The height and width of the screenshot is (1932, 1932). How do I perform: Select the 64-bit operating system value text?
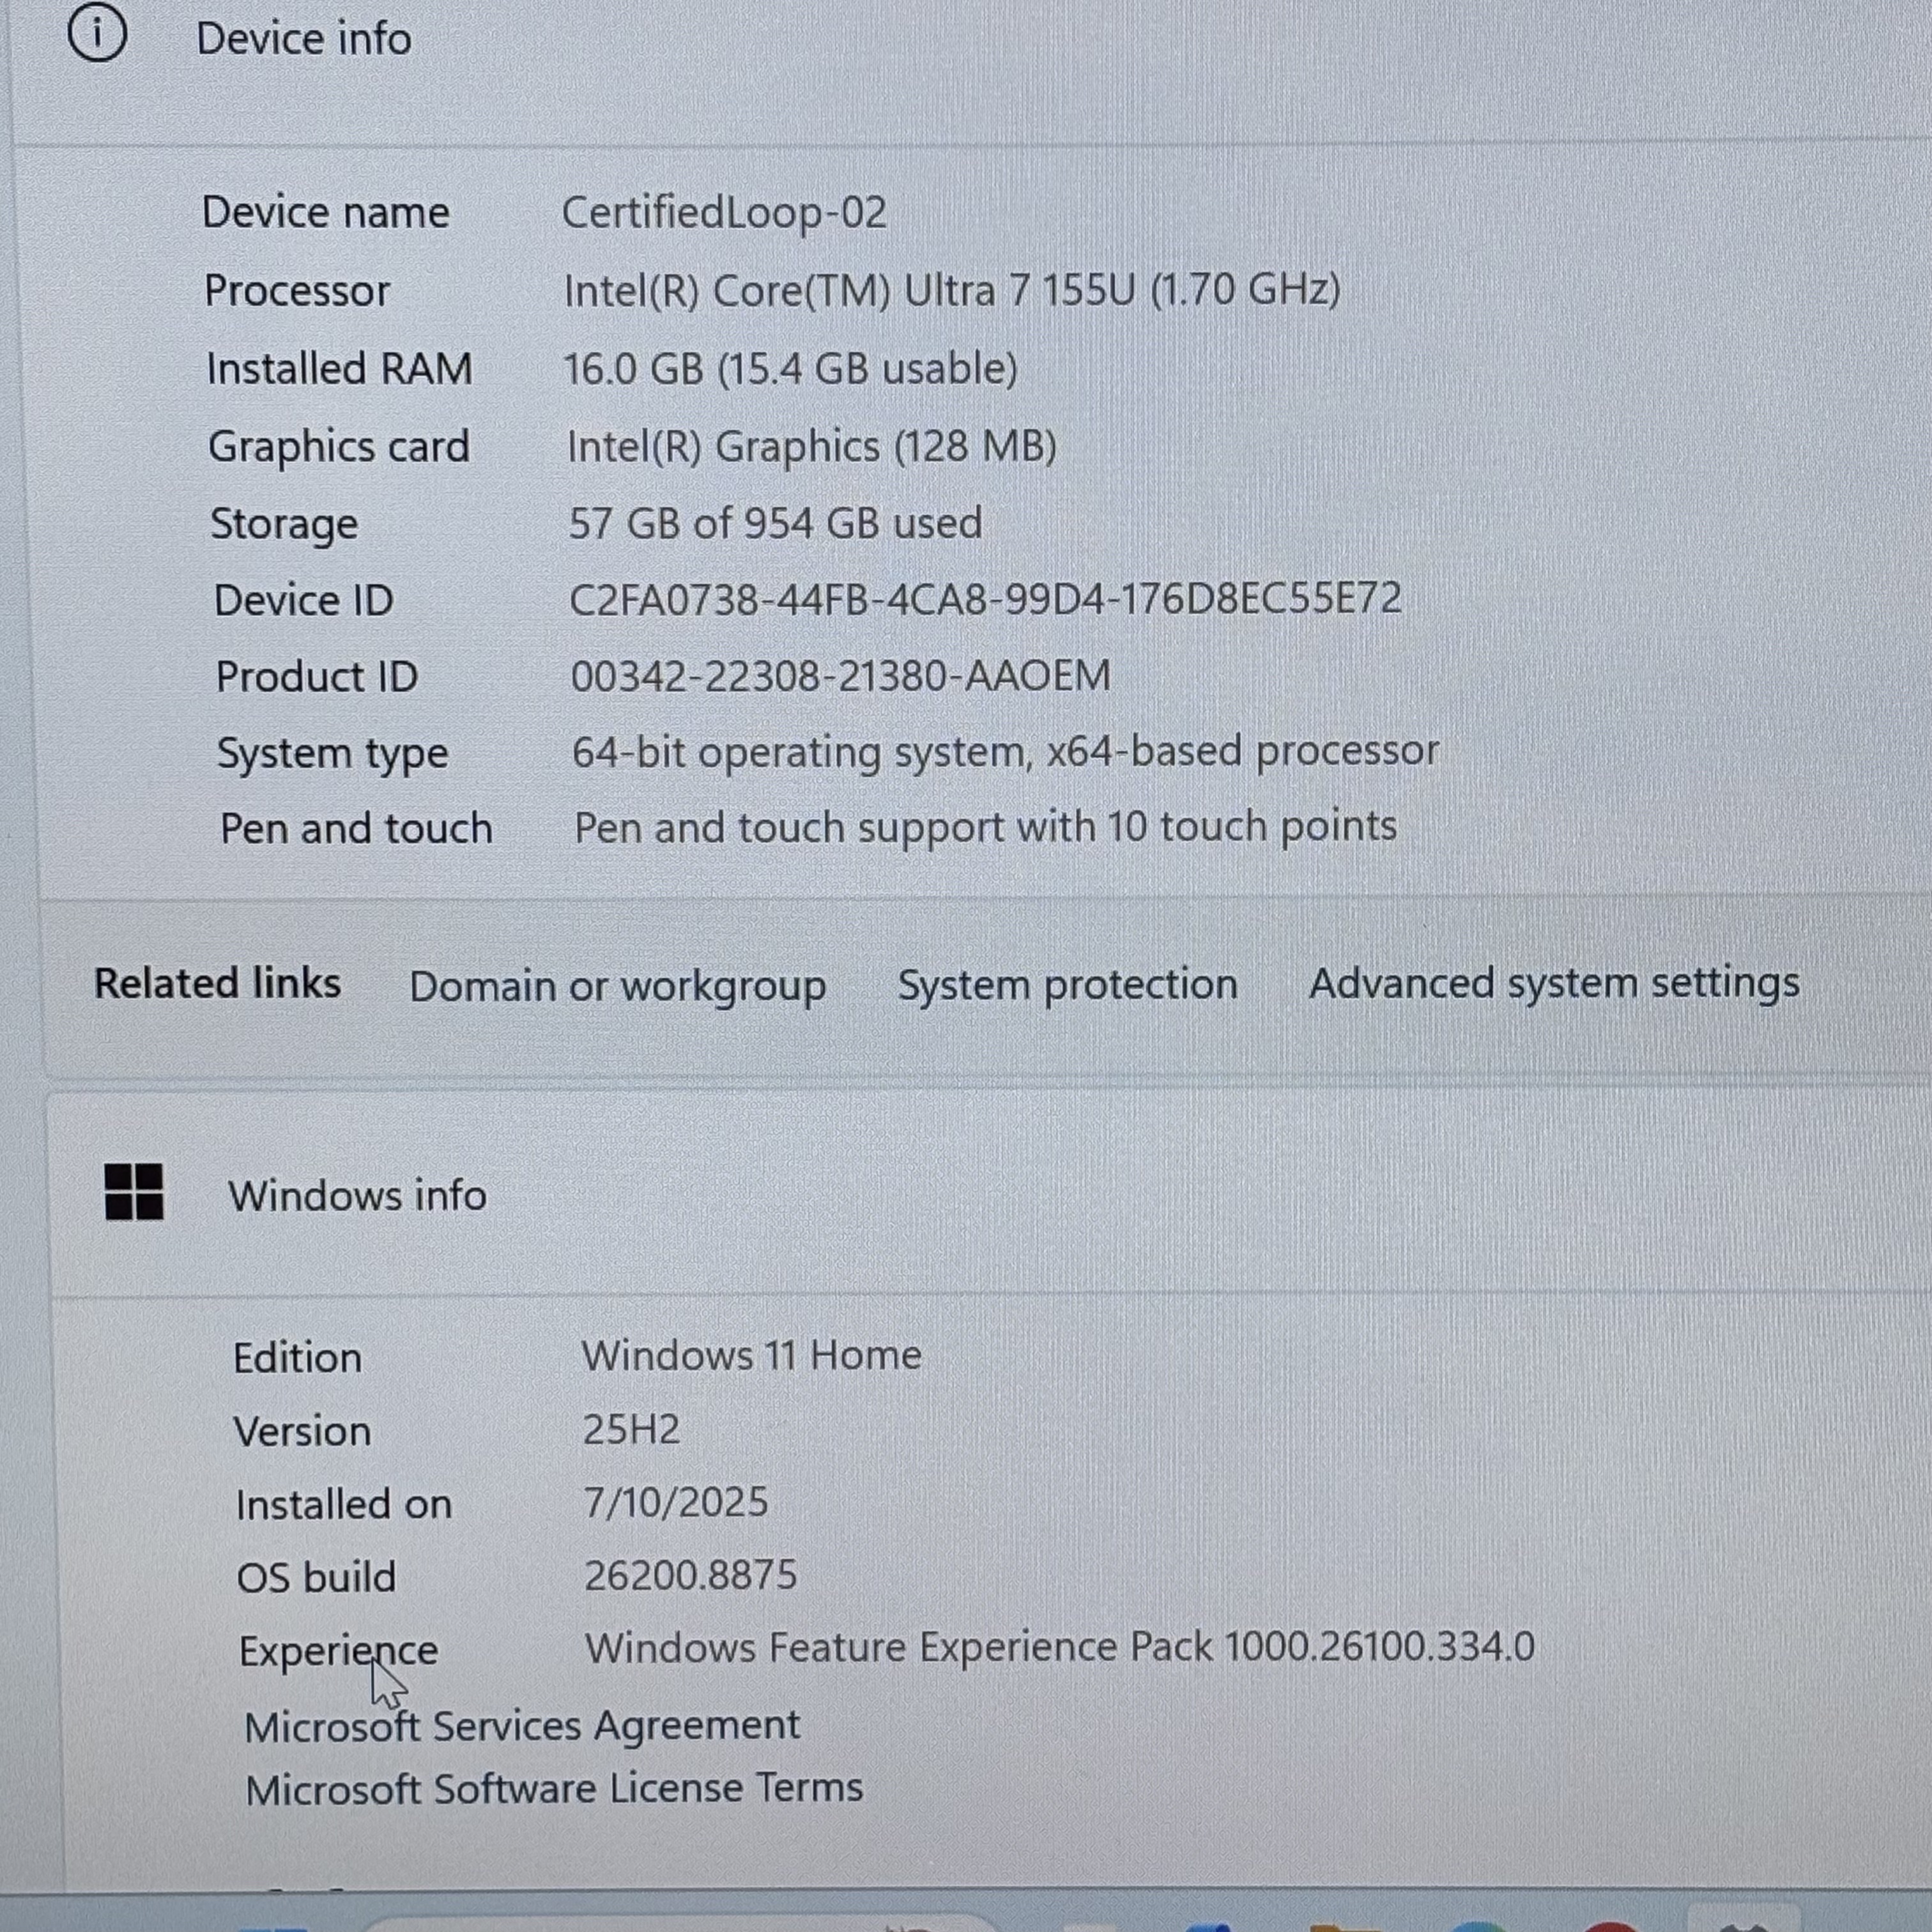[1006, 752]
